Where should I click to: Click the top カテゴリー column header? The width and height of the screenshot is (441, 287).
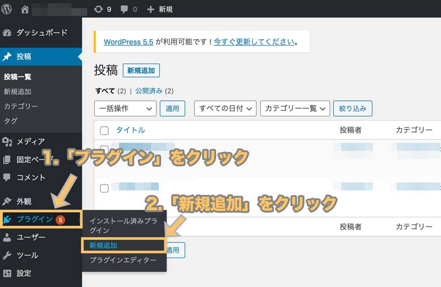click(x=414, y=130)
